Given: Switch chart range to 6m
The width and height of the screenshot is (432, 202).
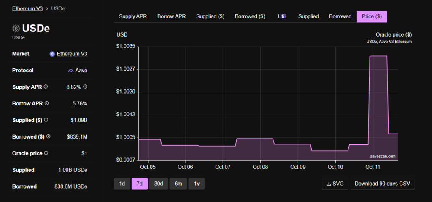Looking at the screenshot, I should (x=178, y=184).
